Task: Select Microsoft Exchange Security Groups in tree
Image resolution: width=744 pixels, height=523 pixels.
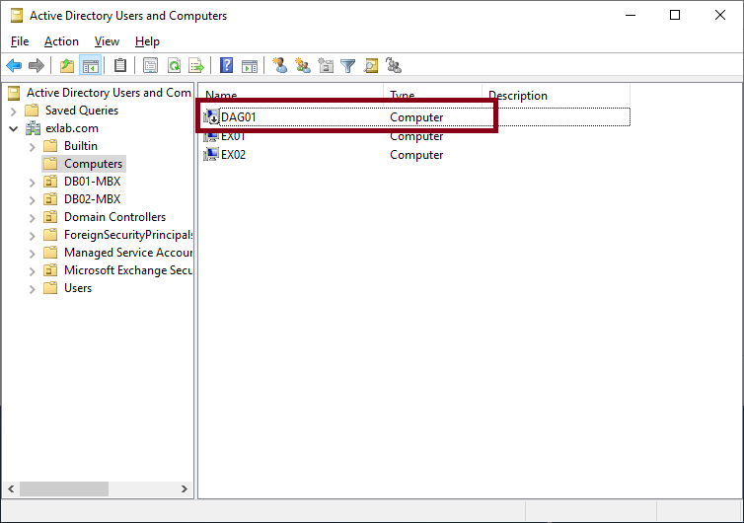Action: [x=128, y=270]
